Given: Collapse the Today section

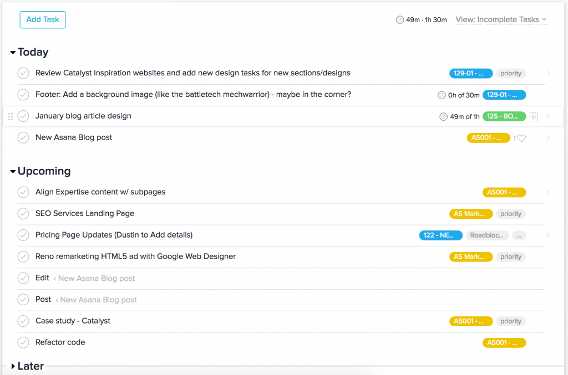Looking at the screenshot, I should pyautogui.click(x=12, y=52).
